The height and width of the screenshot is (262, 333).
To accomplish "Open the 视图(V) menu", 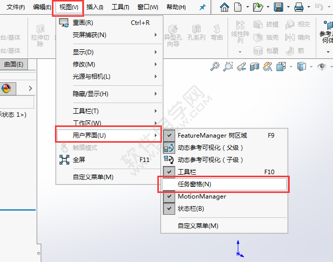I will 69,7.
